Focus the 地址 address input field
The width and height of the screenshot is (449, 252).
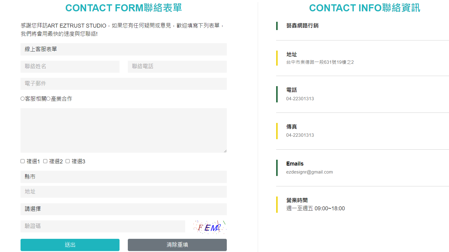point(124,192)
